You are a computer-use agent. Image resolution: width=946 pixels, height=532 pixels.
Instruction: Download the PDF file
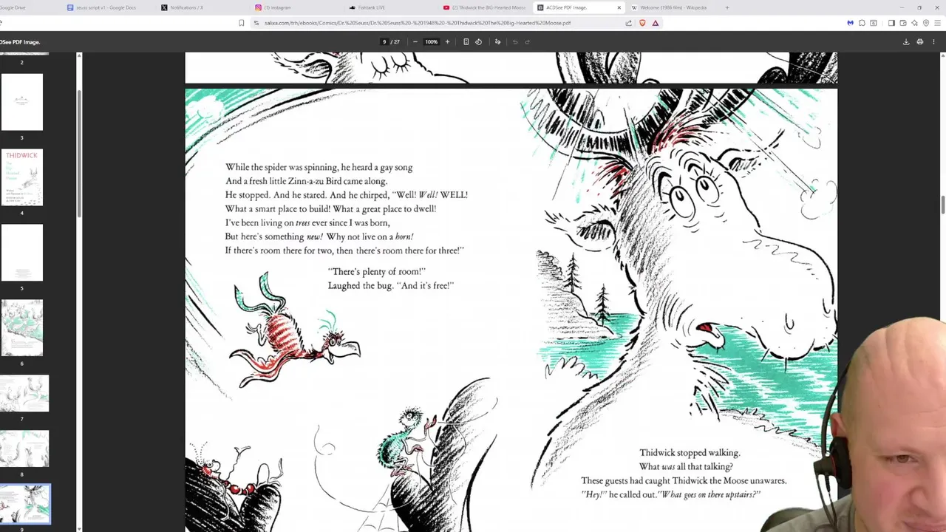click(x=906, y=42)
